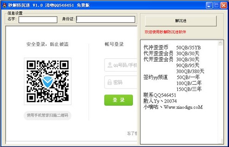This screenshot has height=147, width=229.
Task: Select the 密码 password field
Action: point(121,82)
